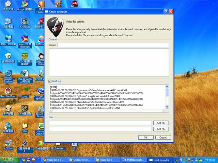Click the help question mark button in title bar
This screenshot has height=163, width=218.
166,12
